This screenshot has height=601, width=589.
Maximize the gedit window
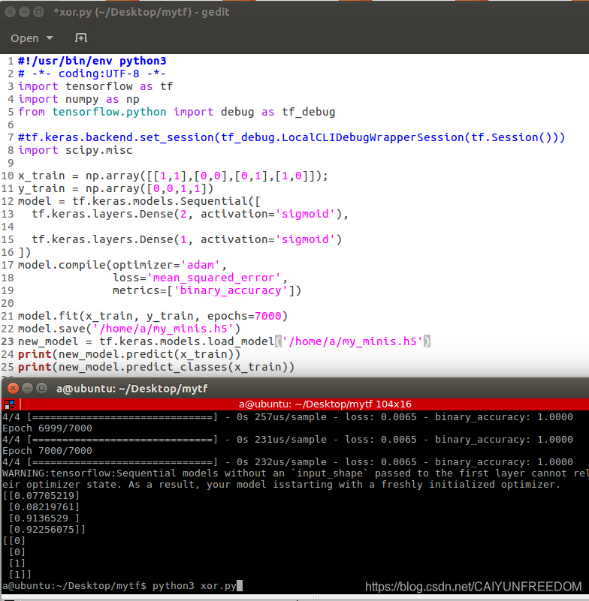(38, 12)
